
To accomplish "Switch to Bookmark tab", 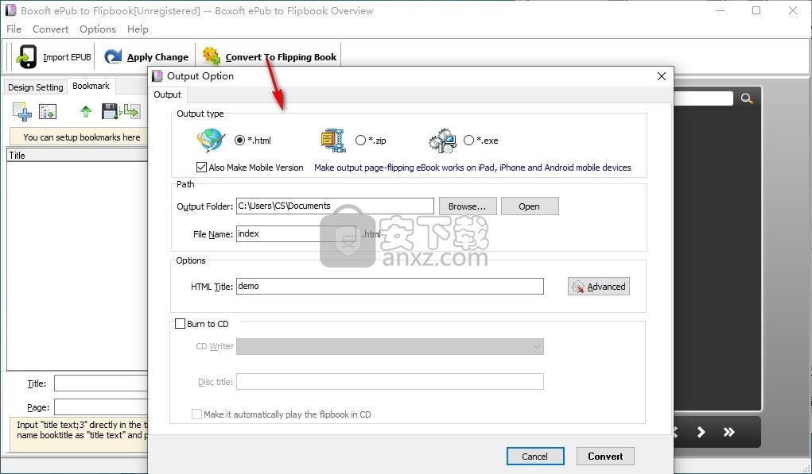I will 91,86.
